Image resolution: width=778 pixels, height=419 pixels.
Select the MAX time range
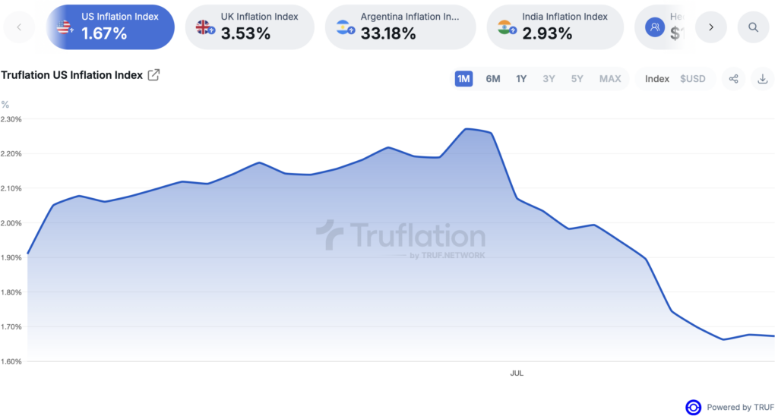point(610,79)
